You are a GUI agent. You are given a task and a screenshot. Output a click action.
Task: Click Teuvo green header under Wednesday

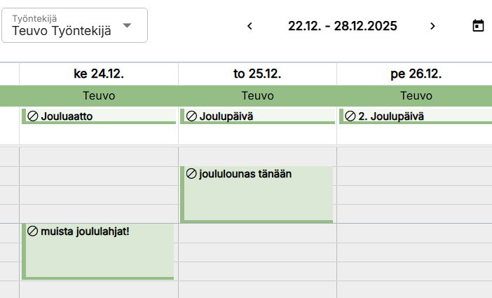coord(99,95)
